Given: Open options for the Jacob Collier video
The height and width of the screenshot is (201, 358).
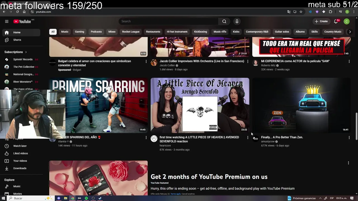Looking at the screenshot, I should (248, 61).
